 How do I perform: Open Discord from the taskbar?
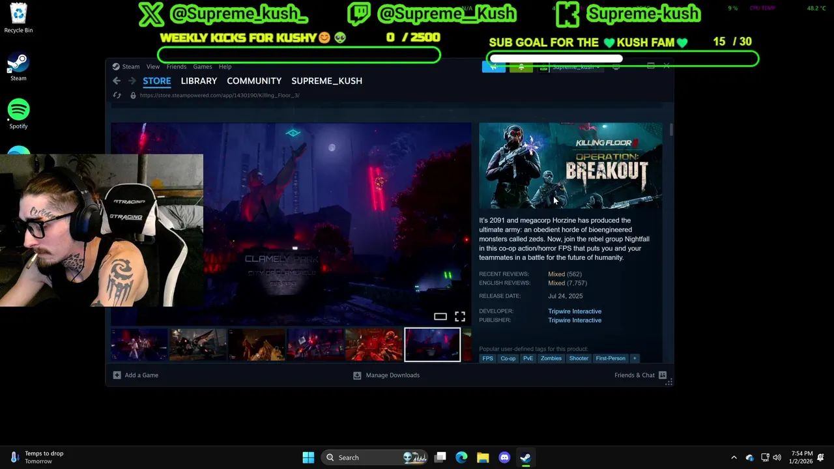pyautogui.click(x=504, y=457)
